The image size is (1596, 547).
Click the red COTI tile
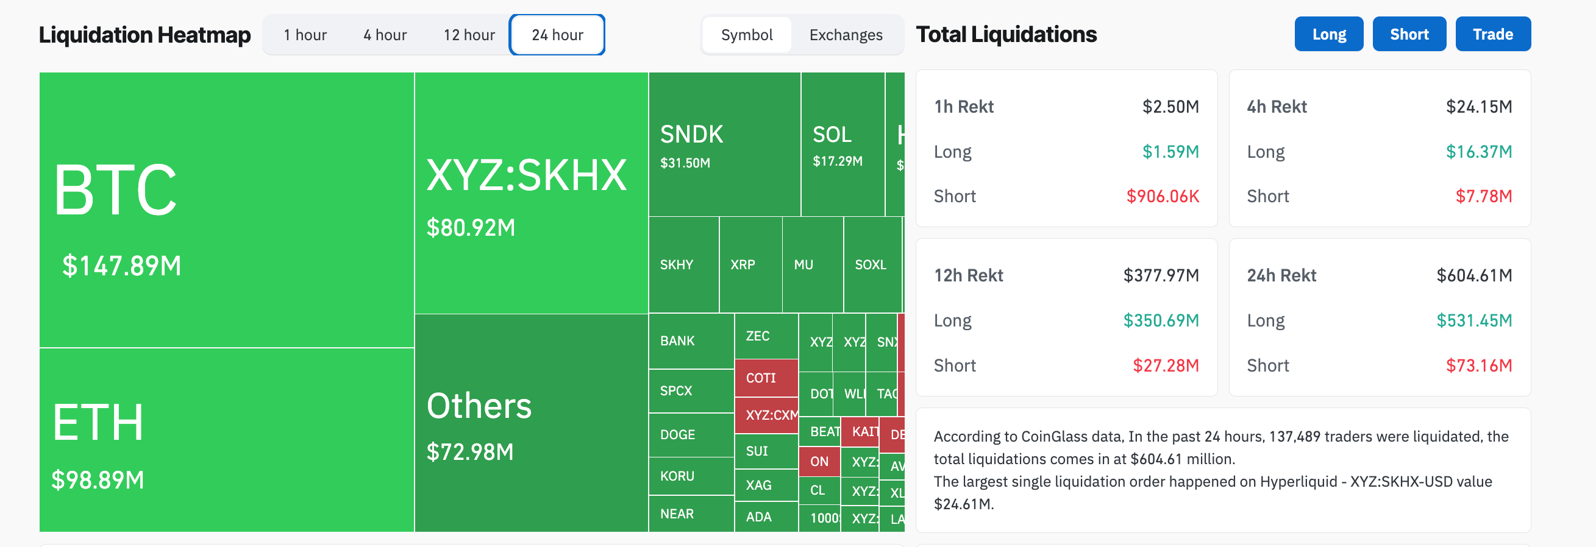(766, 378)
